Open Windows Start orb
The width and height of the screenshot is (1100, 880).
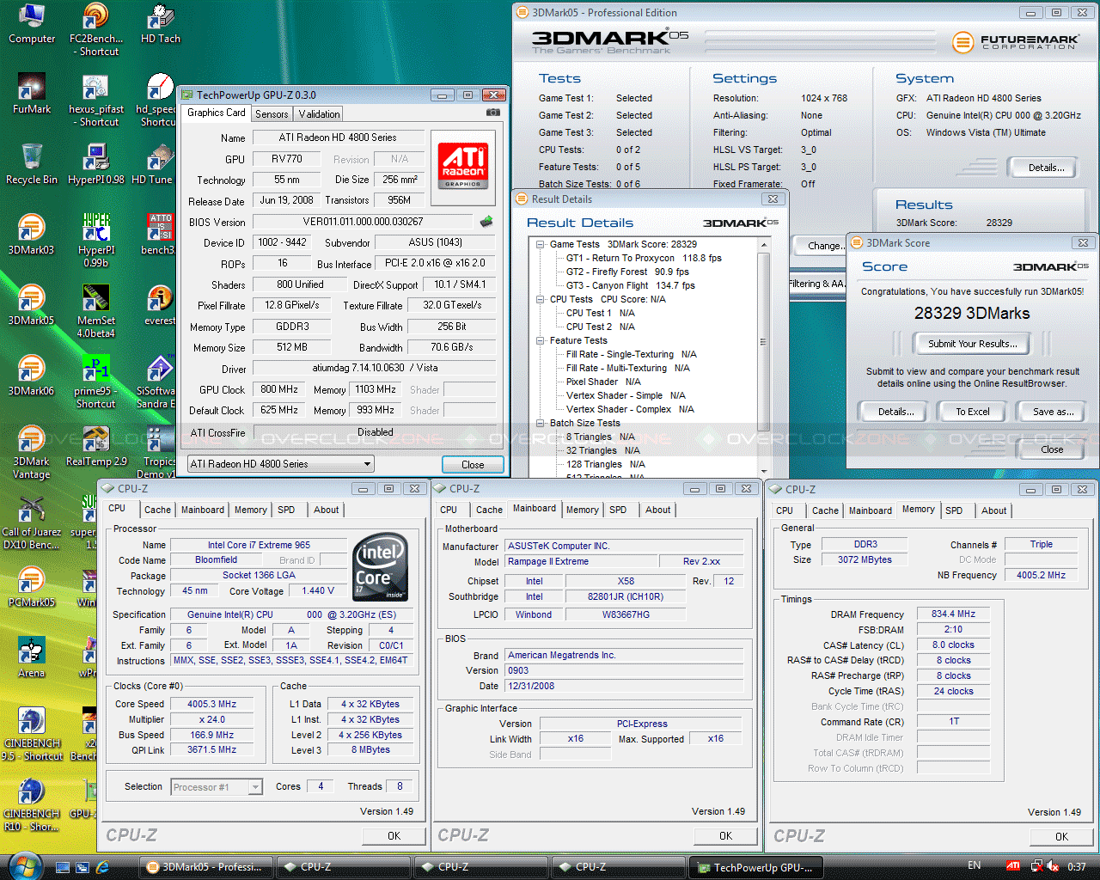[25, 866]
